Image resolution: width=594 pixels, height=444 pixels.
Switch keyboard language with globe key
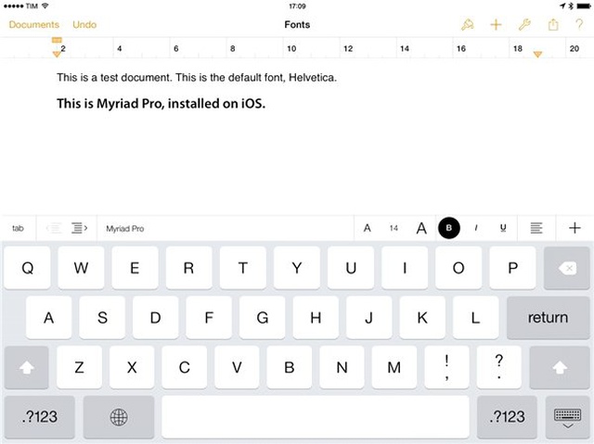[x=119, y=417]
